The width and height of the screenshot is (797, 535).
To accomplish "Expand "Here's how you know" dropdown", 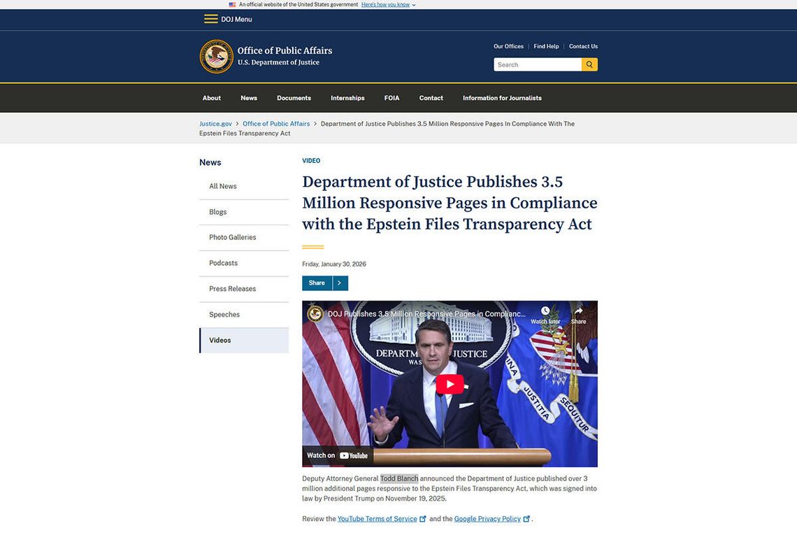I will [x=388, y=5].
